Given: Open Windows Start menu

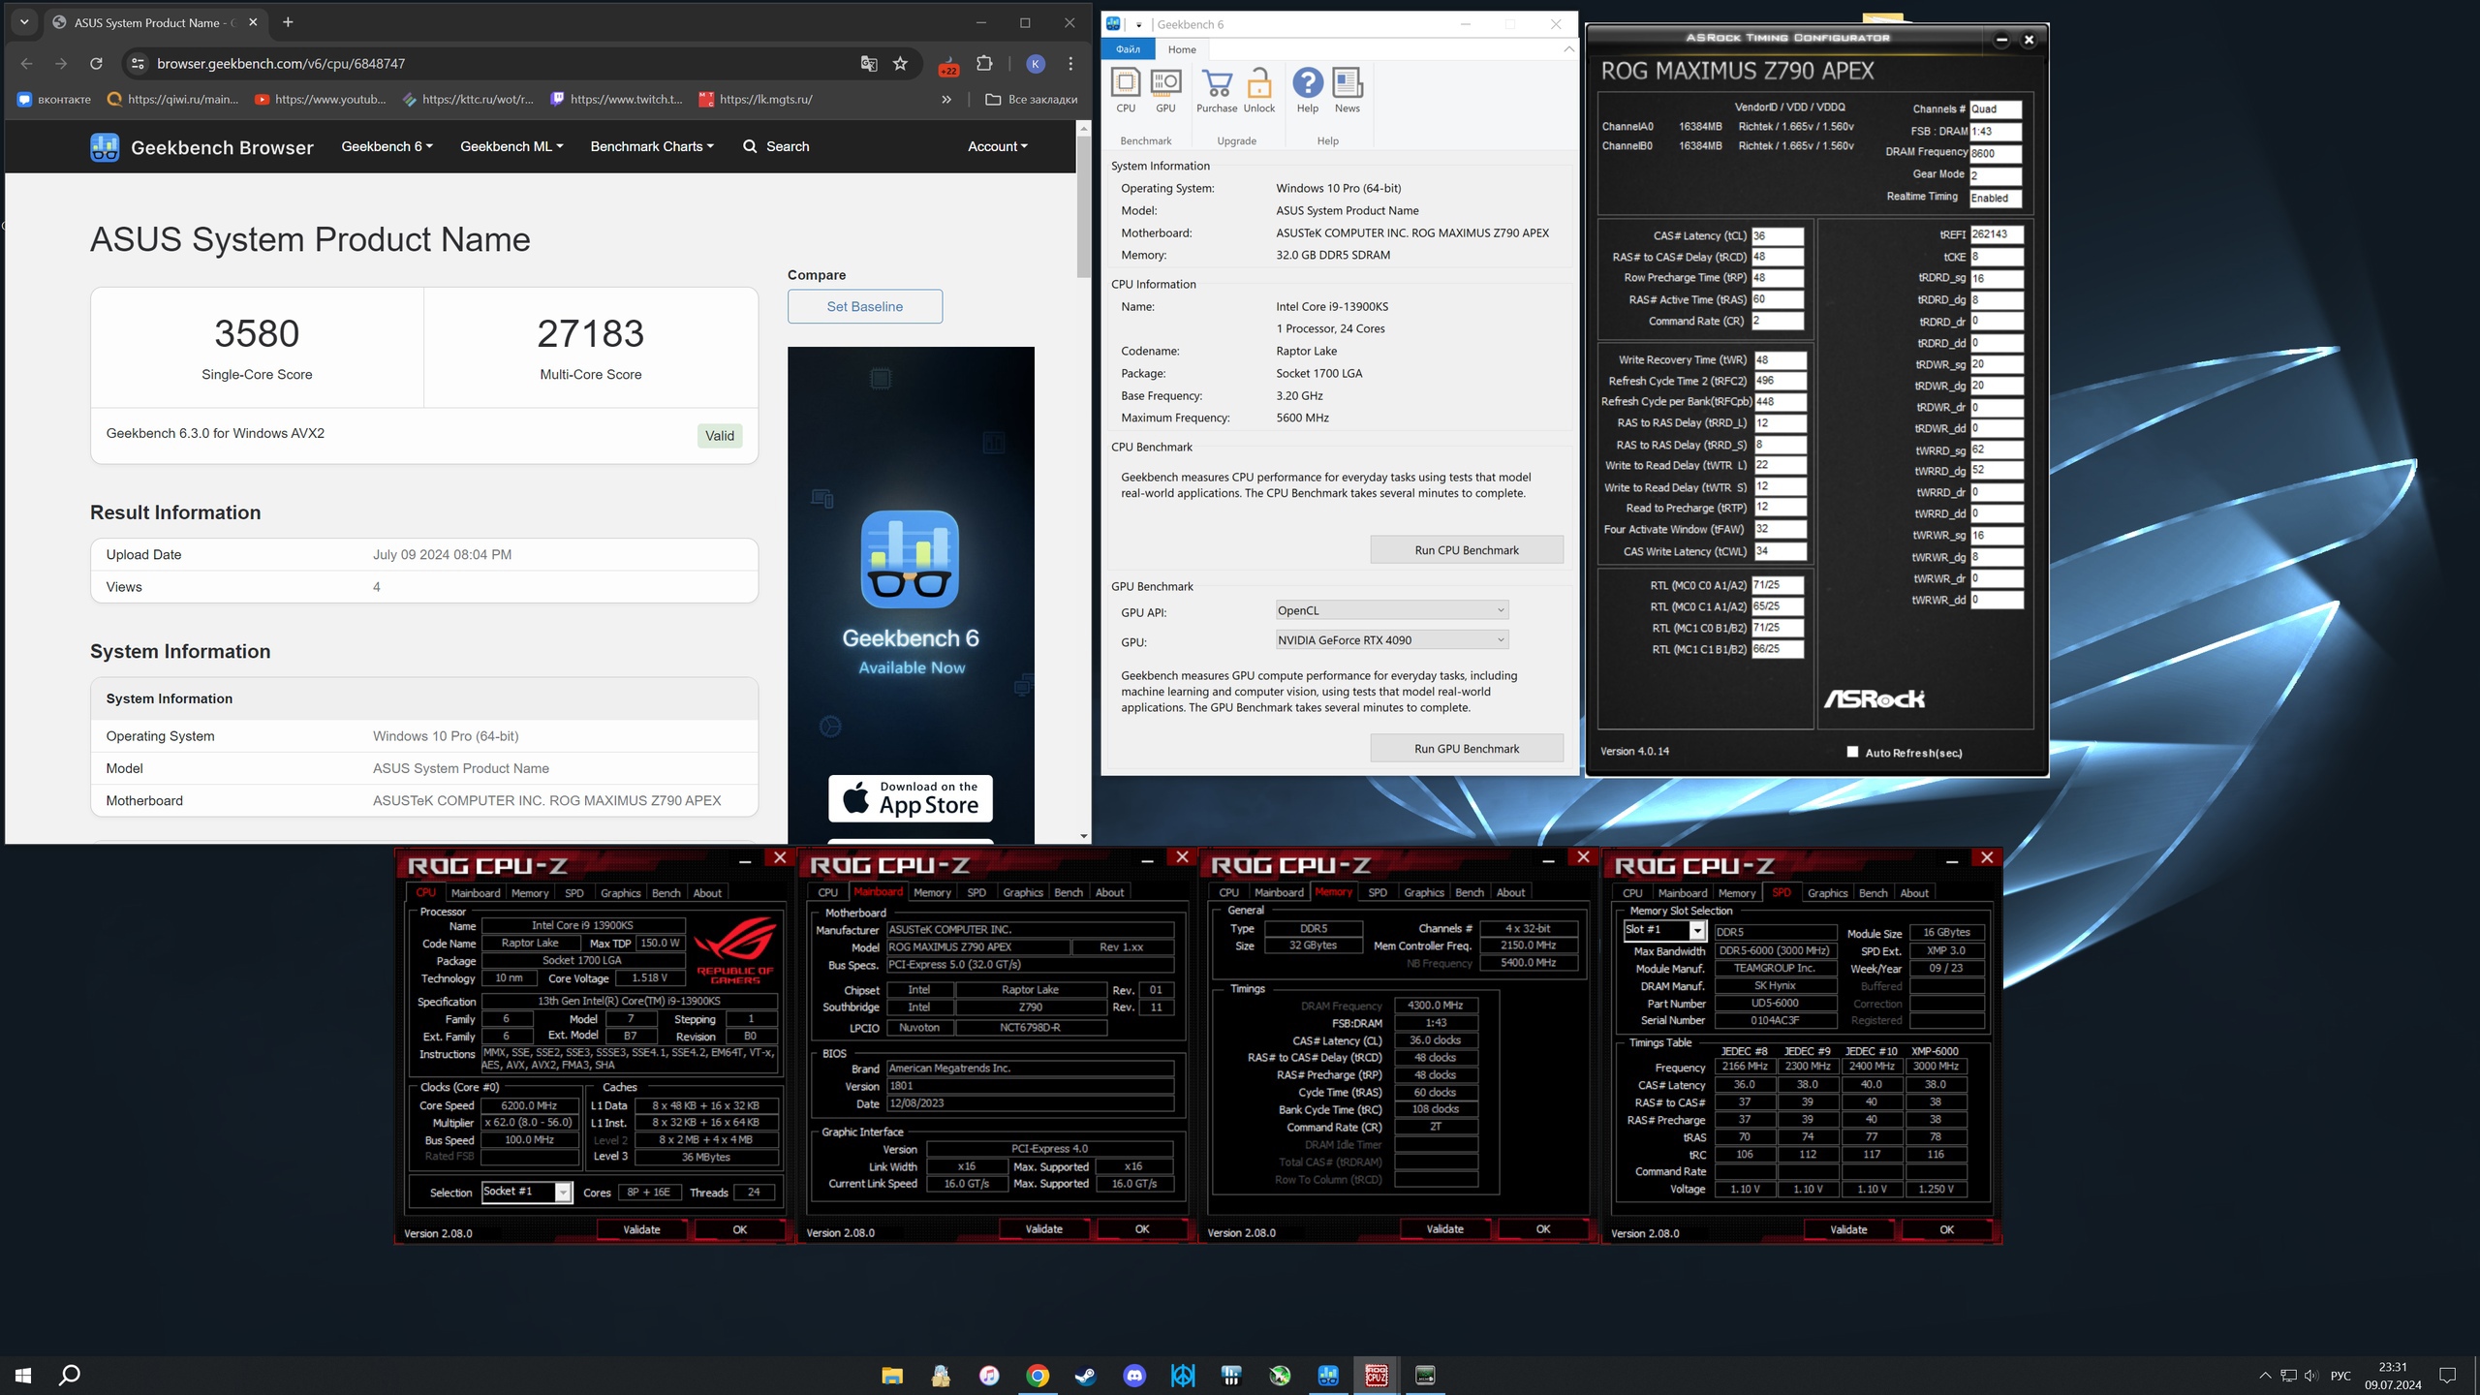Looking at the screenshot, I should 23,1375.
